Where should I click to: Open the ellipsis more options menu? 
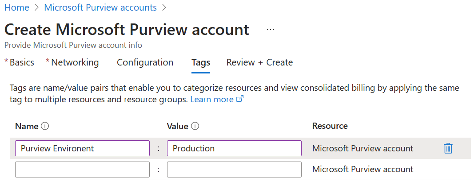point(271,30)
